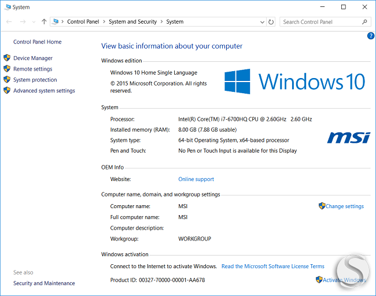Image resolution: width=376 pixels, height=296 pixels.
Task: Open Online support website link
Action: [x=196, y=179]
